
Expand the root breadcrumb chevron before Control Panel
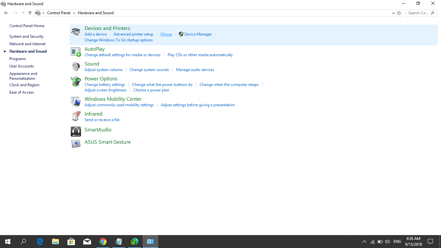[44, 13]
